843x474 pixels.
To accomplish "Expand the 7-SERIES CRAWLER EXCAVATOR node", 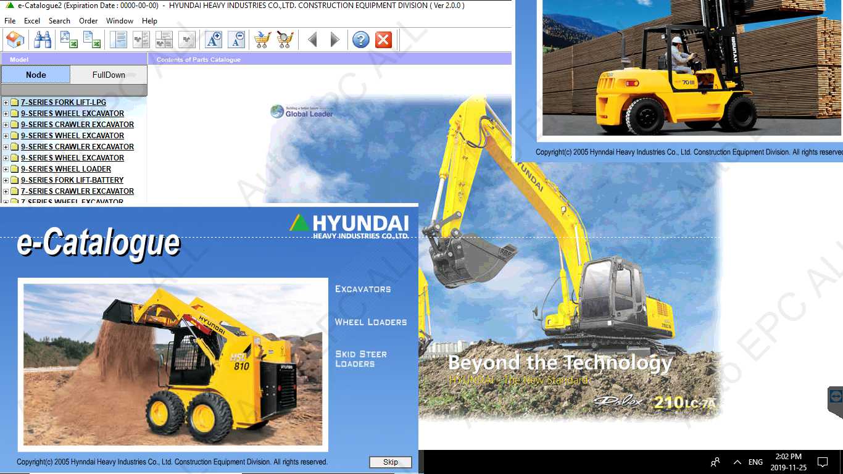I will pyautogui.click(x=6, y=191).
